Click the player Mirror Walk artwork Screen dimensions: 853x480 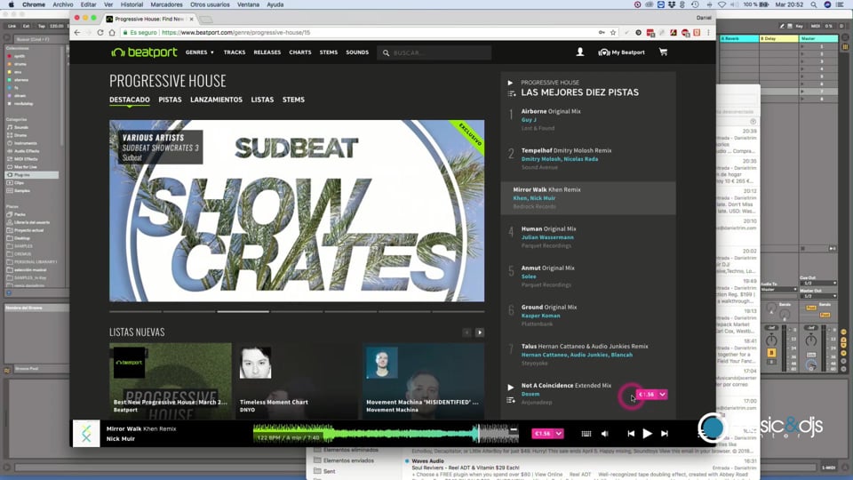tap(86, 433)
